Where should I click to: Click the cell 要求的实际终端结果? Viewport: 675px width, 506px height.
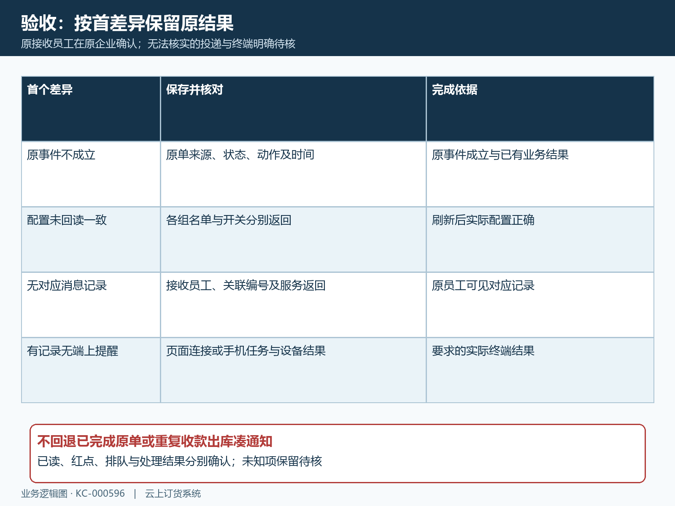point(540,370)
